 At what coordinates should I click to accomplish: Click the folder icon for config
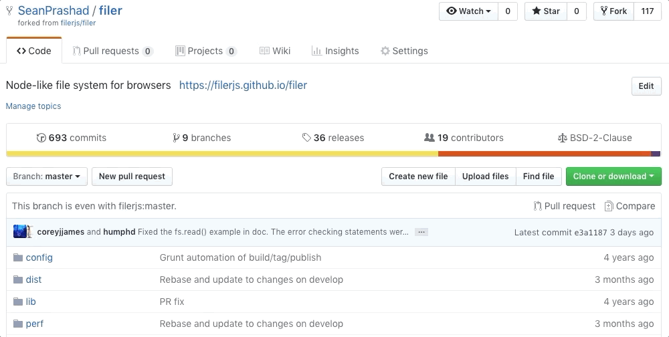click(18, 257)
